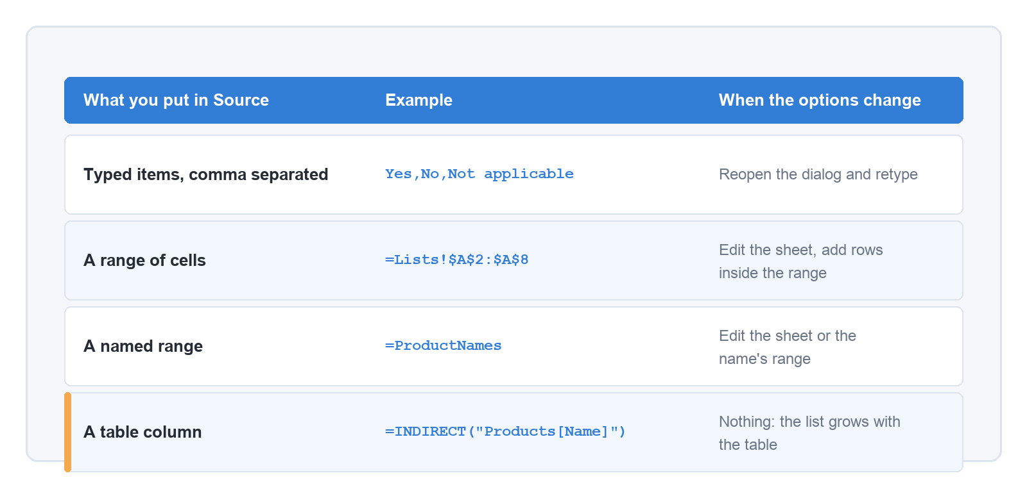Image resolution: width=1027 pixels, height=487 pixels.
Task: Select 'Typed items, comma separated' row label
Action: (x=205, y=174)
